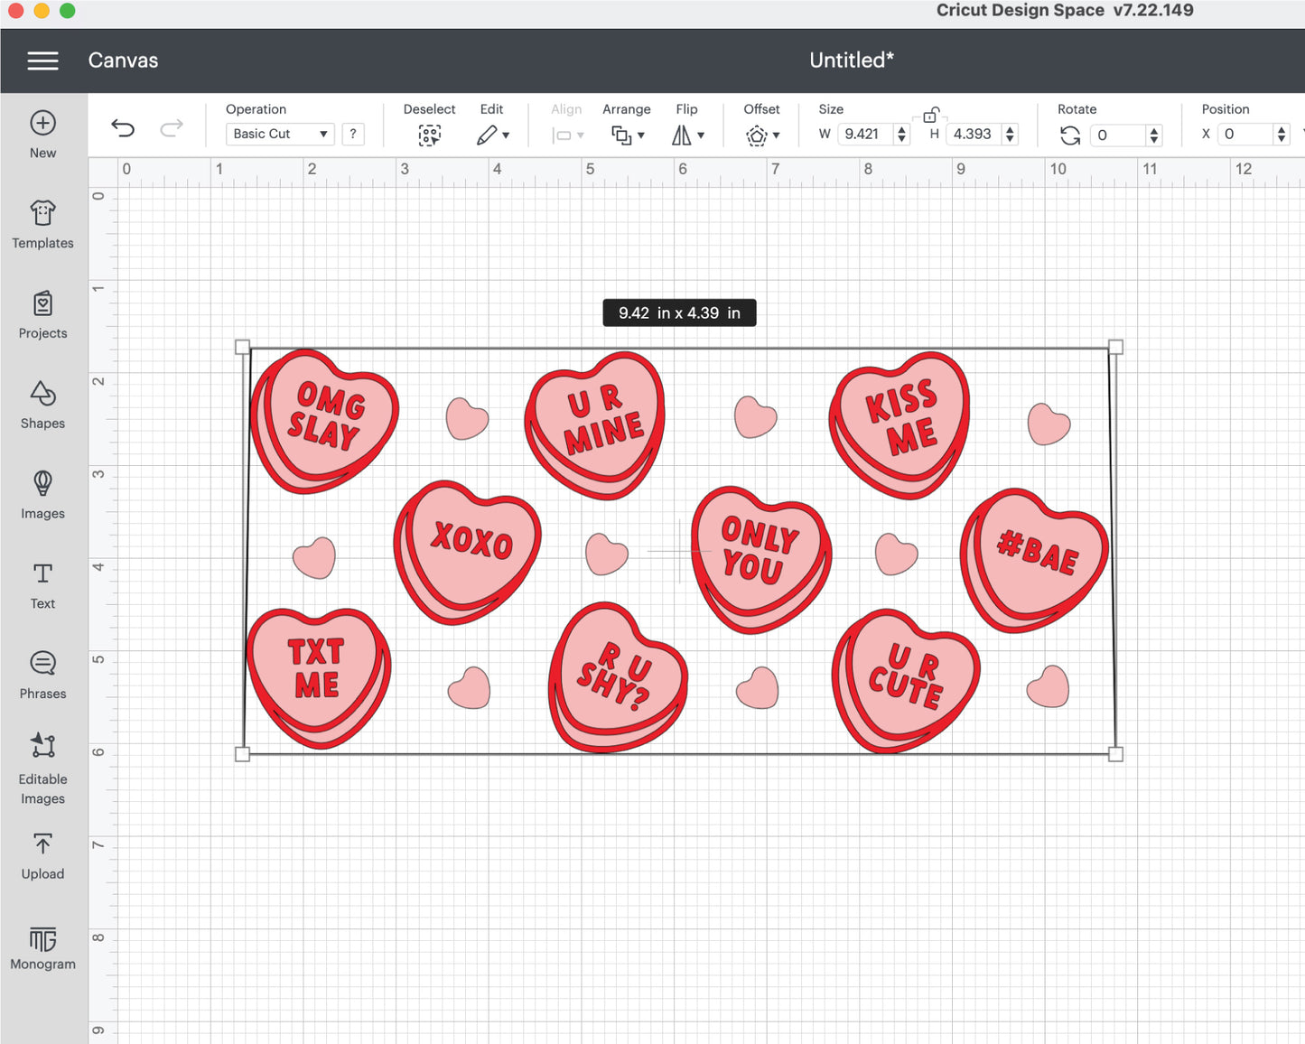Click the Rotate angle input field
Image resolution: width=1305 pixels, height=1044 pixels.
[1116, 135]
